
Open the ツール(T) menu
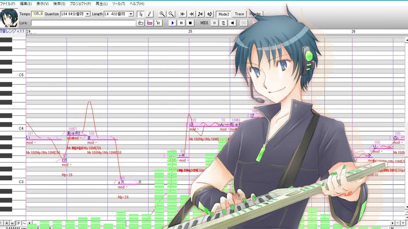click(x=119, y=4)
